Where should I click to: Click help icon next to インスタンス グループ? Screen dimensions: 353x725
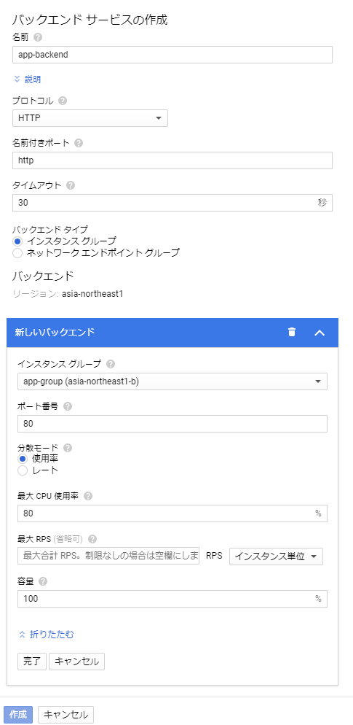pyautogui.click(x=111, y=365)
